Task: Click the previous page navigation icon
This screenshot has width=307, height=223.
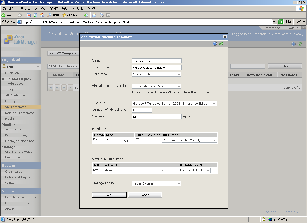Action: (57, 87)
